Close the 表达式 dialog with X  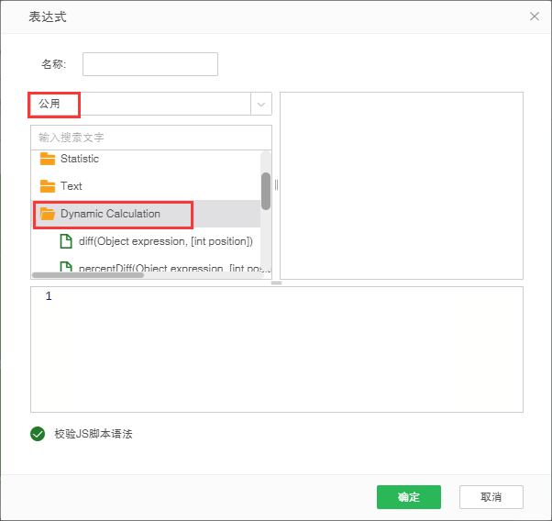[535, 17]
